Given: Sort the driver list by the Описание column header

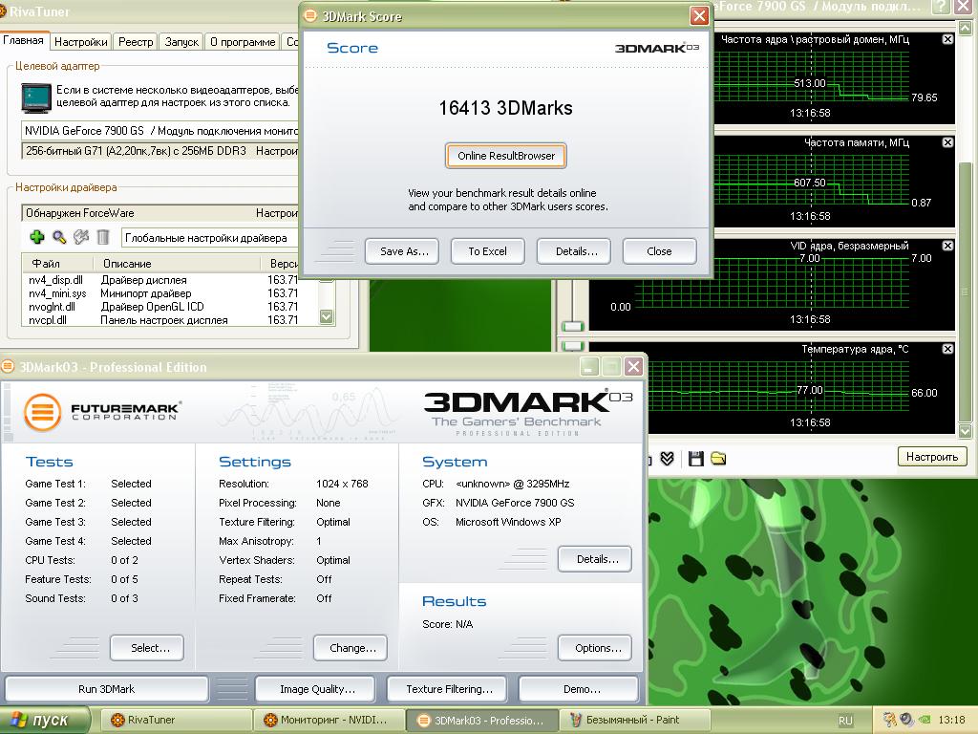Looking at the screenshot, I should [x=177, y=264].
